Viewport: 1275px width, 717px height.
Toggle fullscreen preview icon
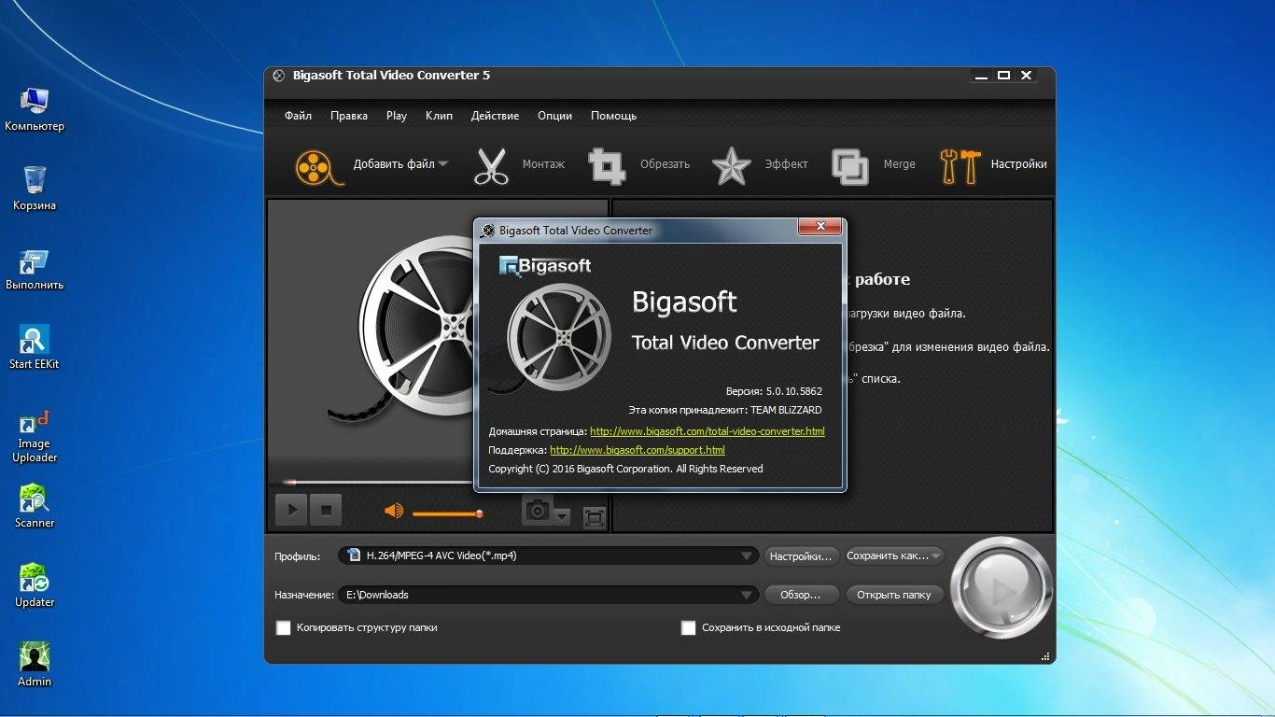click(594, 517)
